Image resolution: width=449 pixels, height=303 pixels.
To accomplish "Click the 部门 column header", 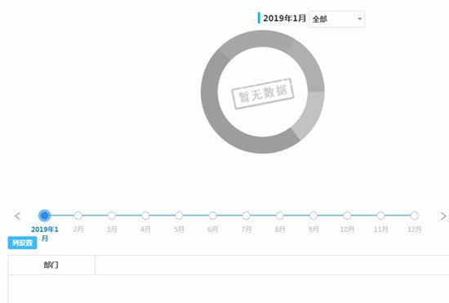I will (51, 265).
